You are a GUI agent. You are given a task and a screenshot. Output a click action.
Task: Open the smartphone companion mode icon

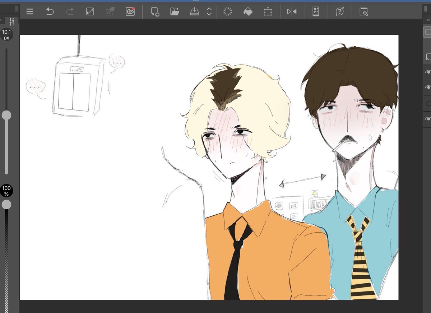(316, 11)
